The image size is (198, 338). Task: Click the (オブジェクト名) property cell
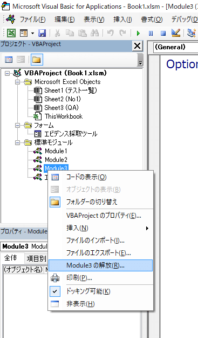tap(23, 269)
